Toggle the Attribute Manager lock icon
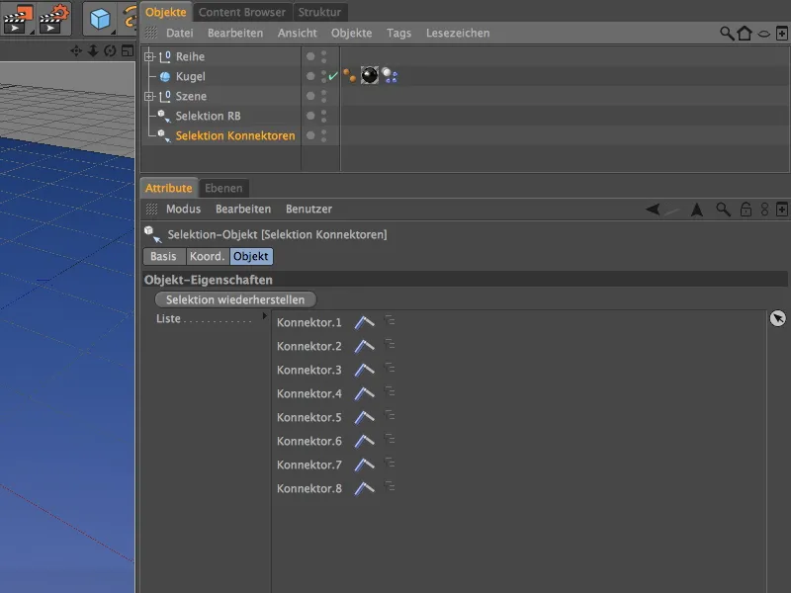 point(746,210)
